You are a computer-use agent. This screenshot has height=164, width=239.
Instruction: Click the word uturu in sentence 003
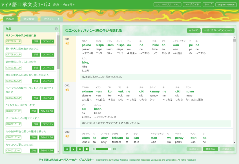tap(86, 138)
